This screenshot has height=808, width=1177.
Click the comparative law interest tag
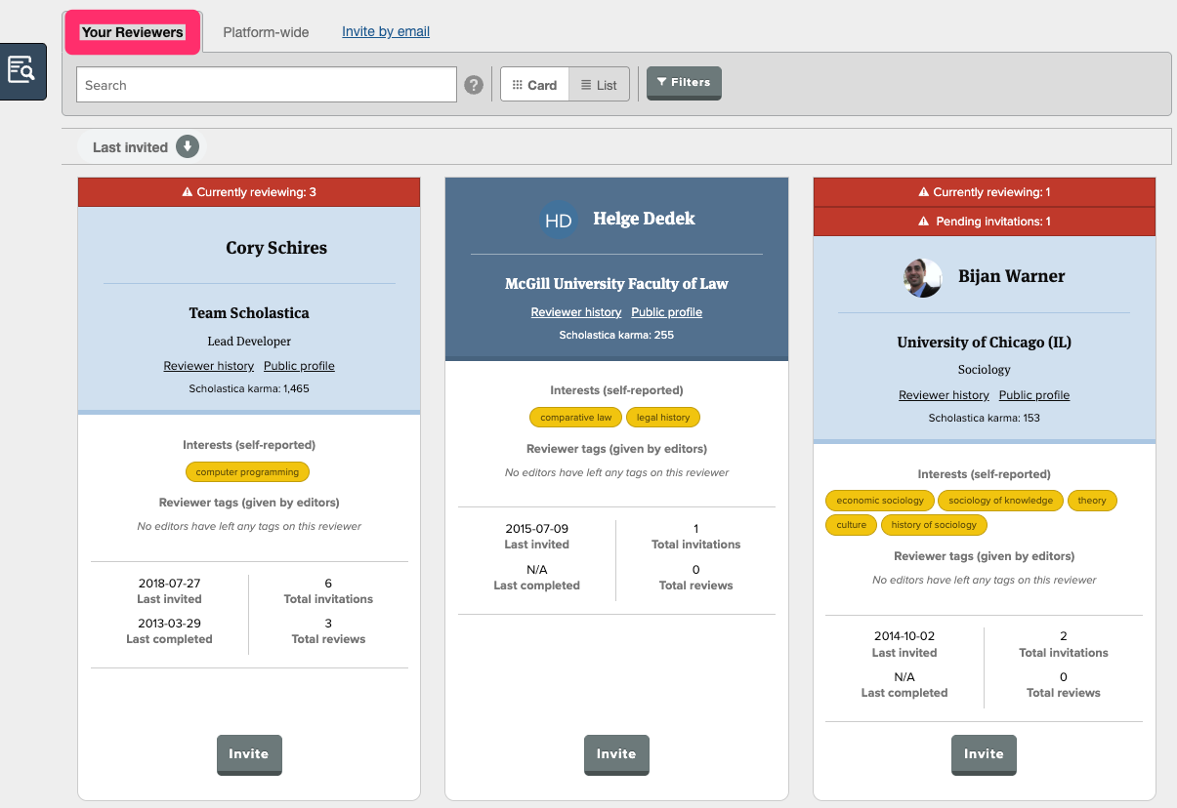(x=575, y=418)
